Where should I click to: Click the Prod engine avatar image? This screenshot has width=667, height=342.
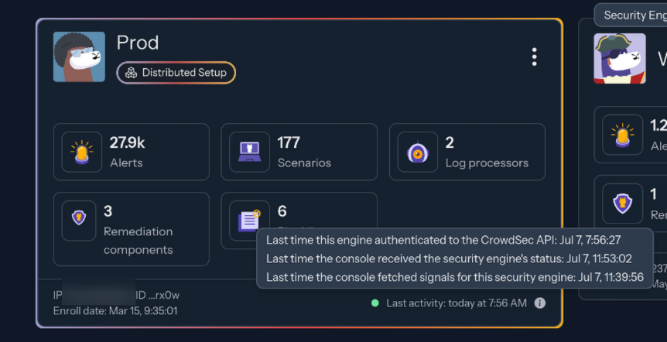pos(79,57)
